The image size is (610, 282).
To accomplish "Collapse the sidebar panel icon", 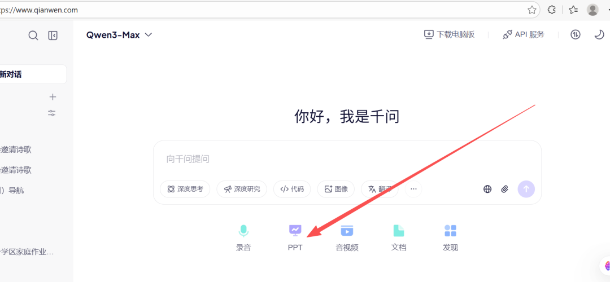I will click(53, 36).
